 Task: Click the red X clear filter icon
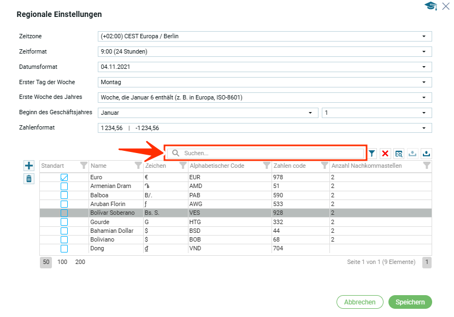point(385,154)
